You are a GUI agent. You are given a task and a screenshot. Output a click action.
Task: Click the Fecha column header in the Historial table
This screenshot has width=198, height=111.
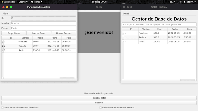175,29
